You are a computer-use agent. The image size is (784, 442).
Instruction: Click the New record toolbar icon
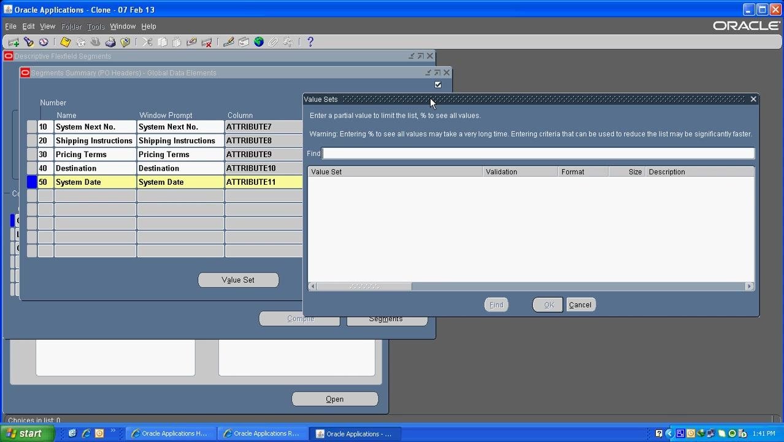[x=13, y=42]
